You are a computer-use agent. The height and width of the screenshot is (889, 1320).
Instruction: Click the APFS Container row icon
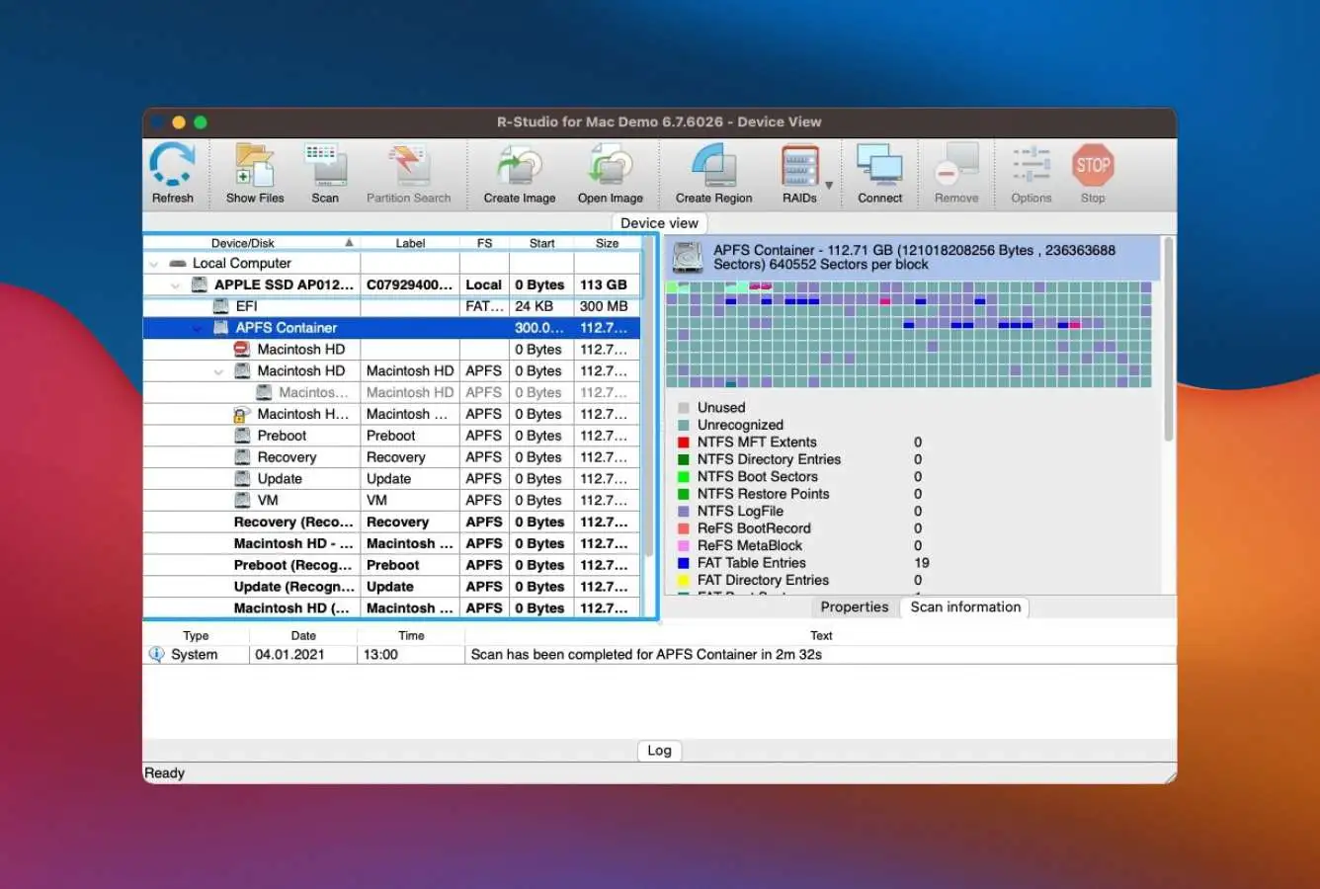[x=220, y=328]
